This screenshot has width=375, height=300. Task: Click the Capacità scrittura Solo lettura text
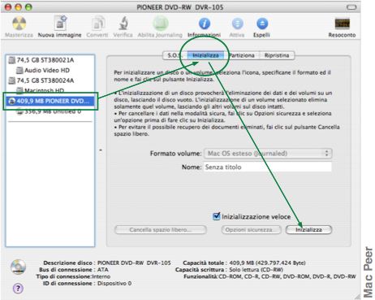click(x=256, y=270)
